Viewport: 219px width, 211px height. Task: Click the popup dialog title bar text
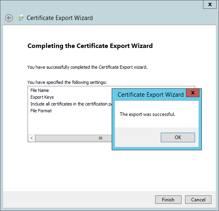click(x=150, y=95)
